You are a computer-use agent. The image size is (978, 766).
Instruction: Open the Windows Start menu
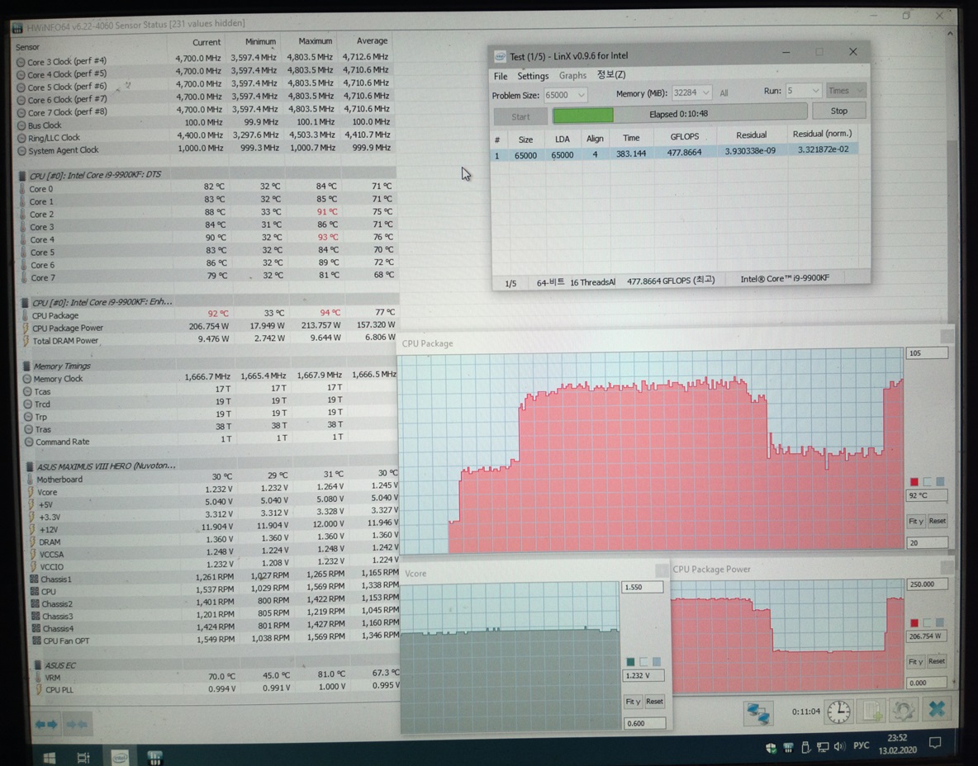[50, 757]
